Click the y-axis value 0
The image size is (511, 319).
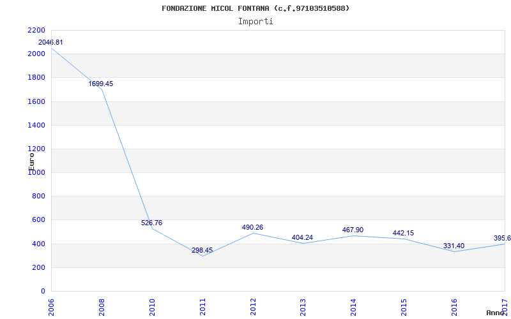[x=43, y=292]
